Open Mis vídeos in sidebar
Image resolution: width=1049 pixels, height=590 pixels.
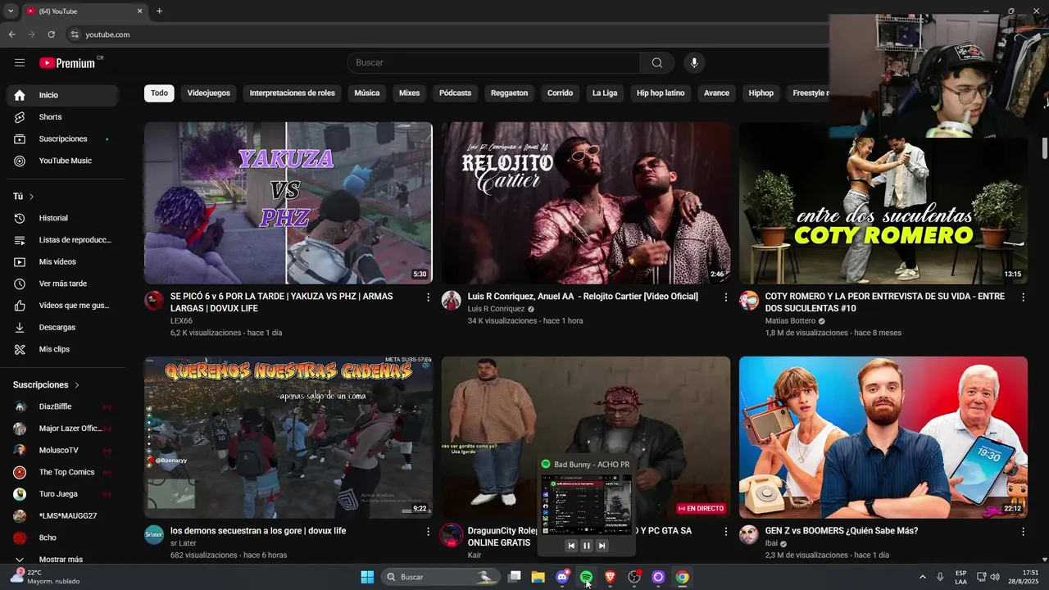coord(61,261)
